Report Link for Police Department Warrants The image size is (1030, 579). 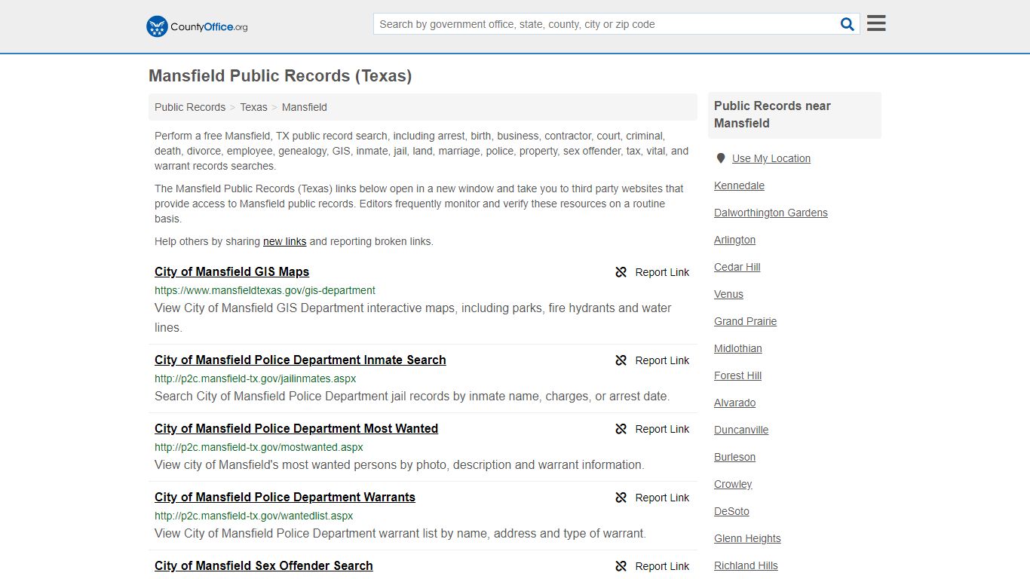pyautogui.click(x=662, y=498)
